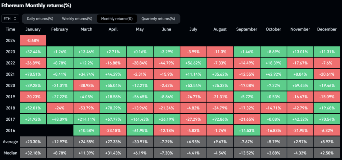Click the 2018 row label
The image size is (342, 160).
[10, 108]
